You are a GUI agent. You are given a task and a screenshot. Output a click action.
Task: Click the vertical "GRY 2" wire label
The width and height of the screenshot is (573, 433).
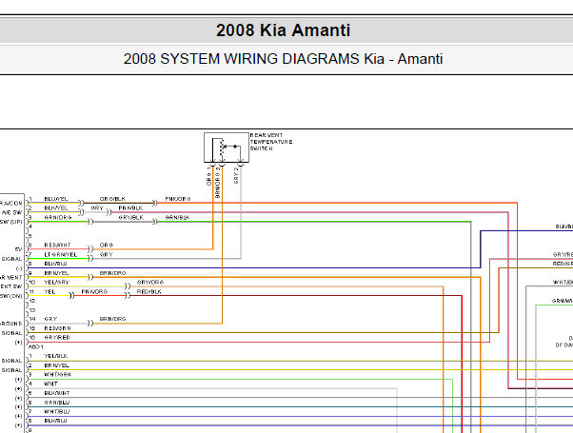[236, 175]
